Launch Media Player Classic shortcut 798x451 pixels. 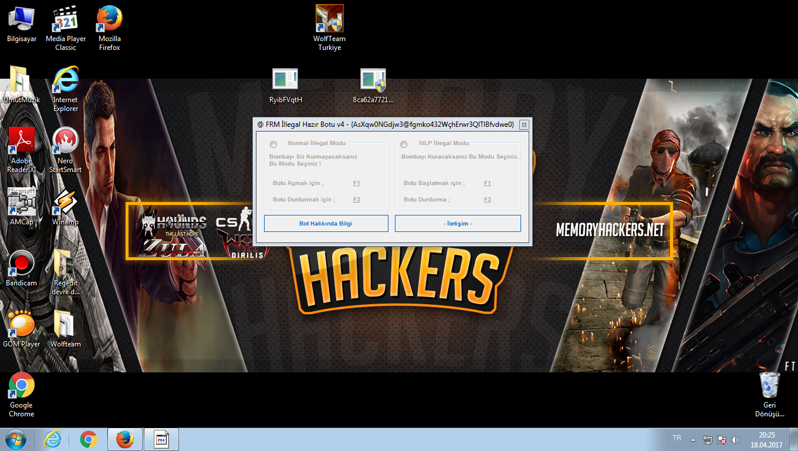coord(66,28)
